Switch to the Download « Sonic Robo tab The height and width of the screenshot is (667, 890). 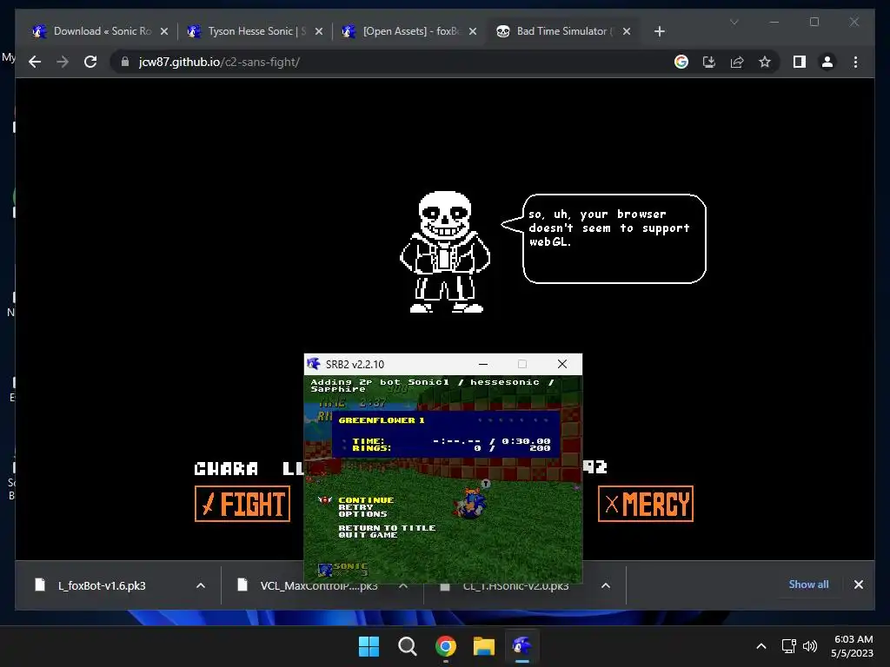point(101,31)
